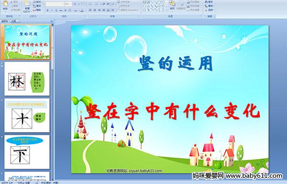The height and width of the screenshot is (184, 287).
Task: Select the oval shape in shapes gallery
Action: point(164,2)
